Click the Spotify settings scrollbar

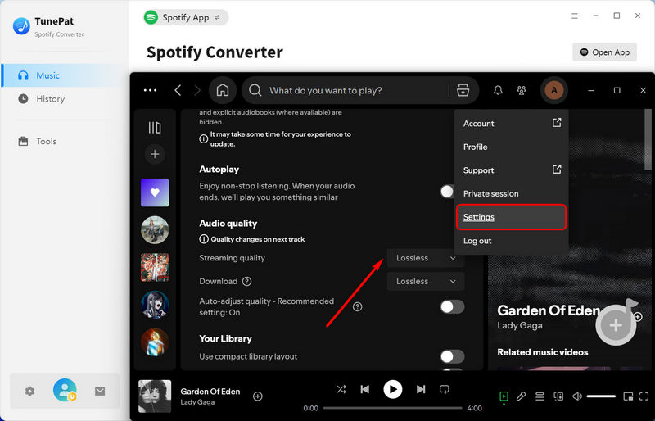648,140
